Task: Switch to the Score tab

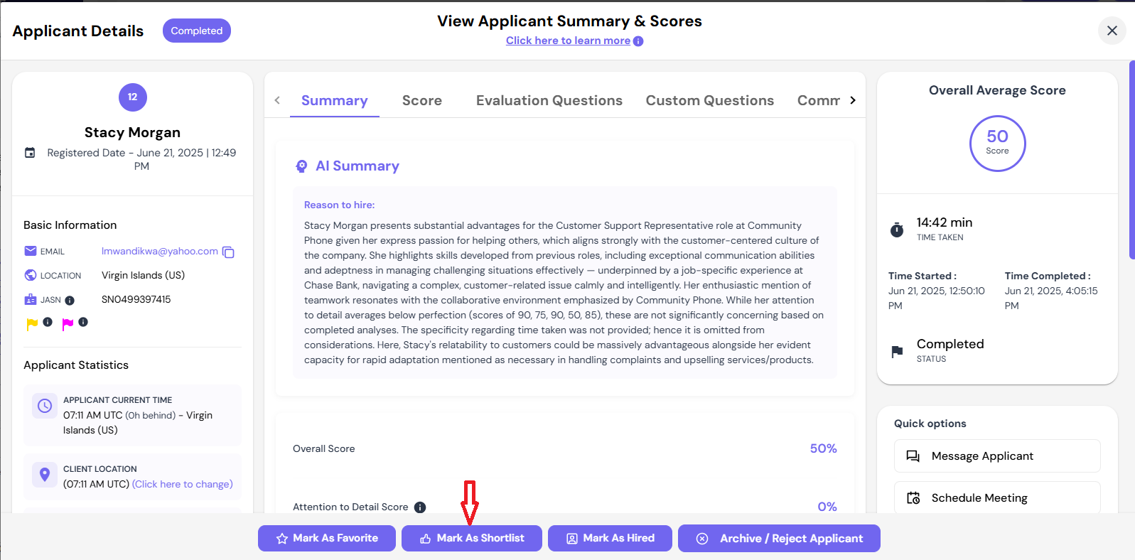Action: 422,101
